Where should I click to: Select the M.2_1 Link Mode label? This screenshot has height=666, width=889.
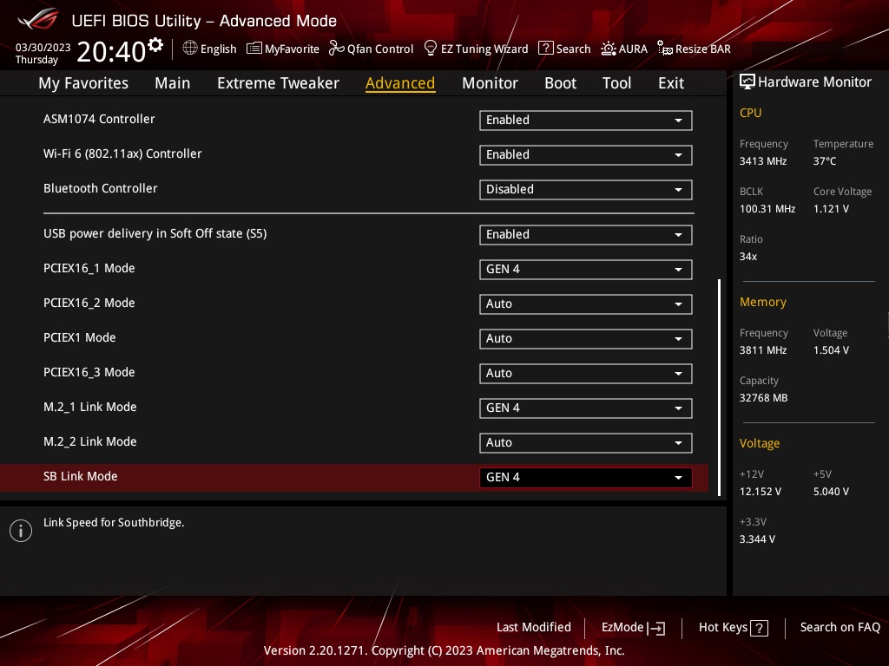[89, 408]
